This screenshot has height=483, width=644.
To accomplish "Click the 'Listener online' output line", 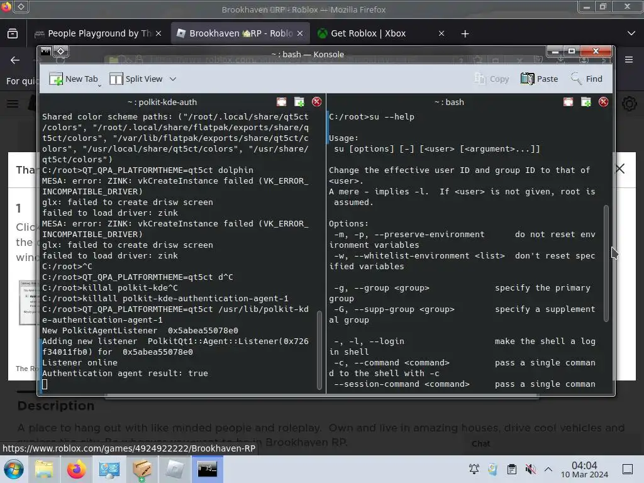I will pos(80,363).
